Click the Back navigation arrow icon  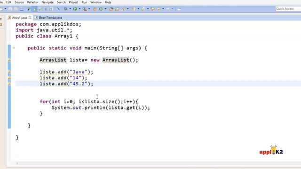click(x=159, y=9)
